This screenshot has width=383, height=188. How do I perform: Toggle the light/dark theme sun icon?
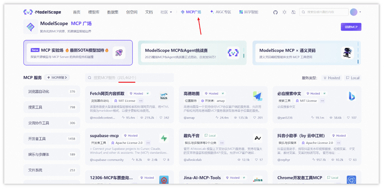coord(285,12)
